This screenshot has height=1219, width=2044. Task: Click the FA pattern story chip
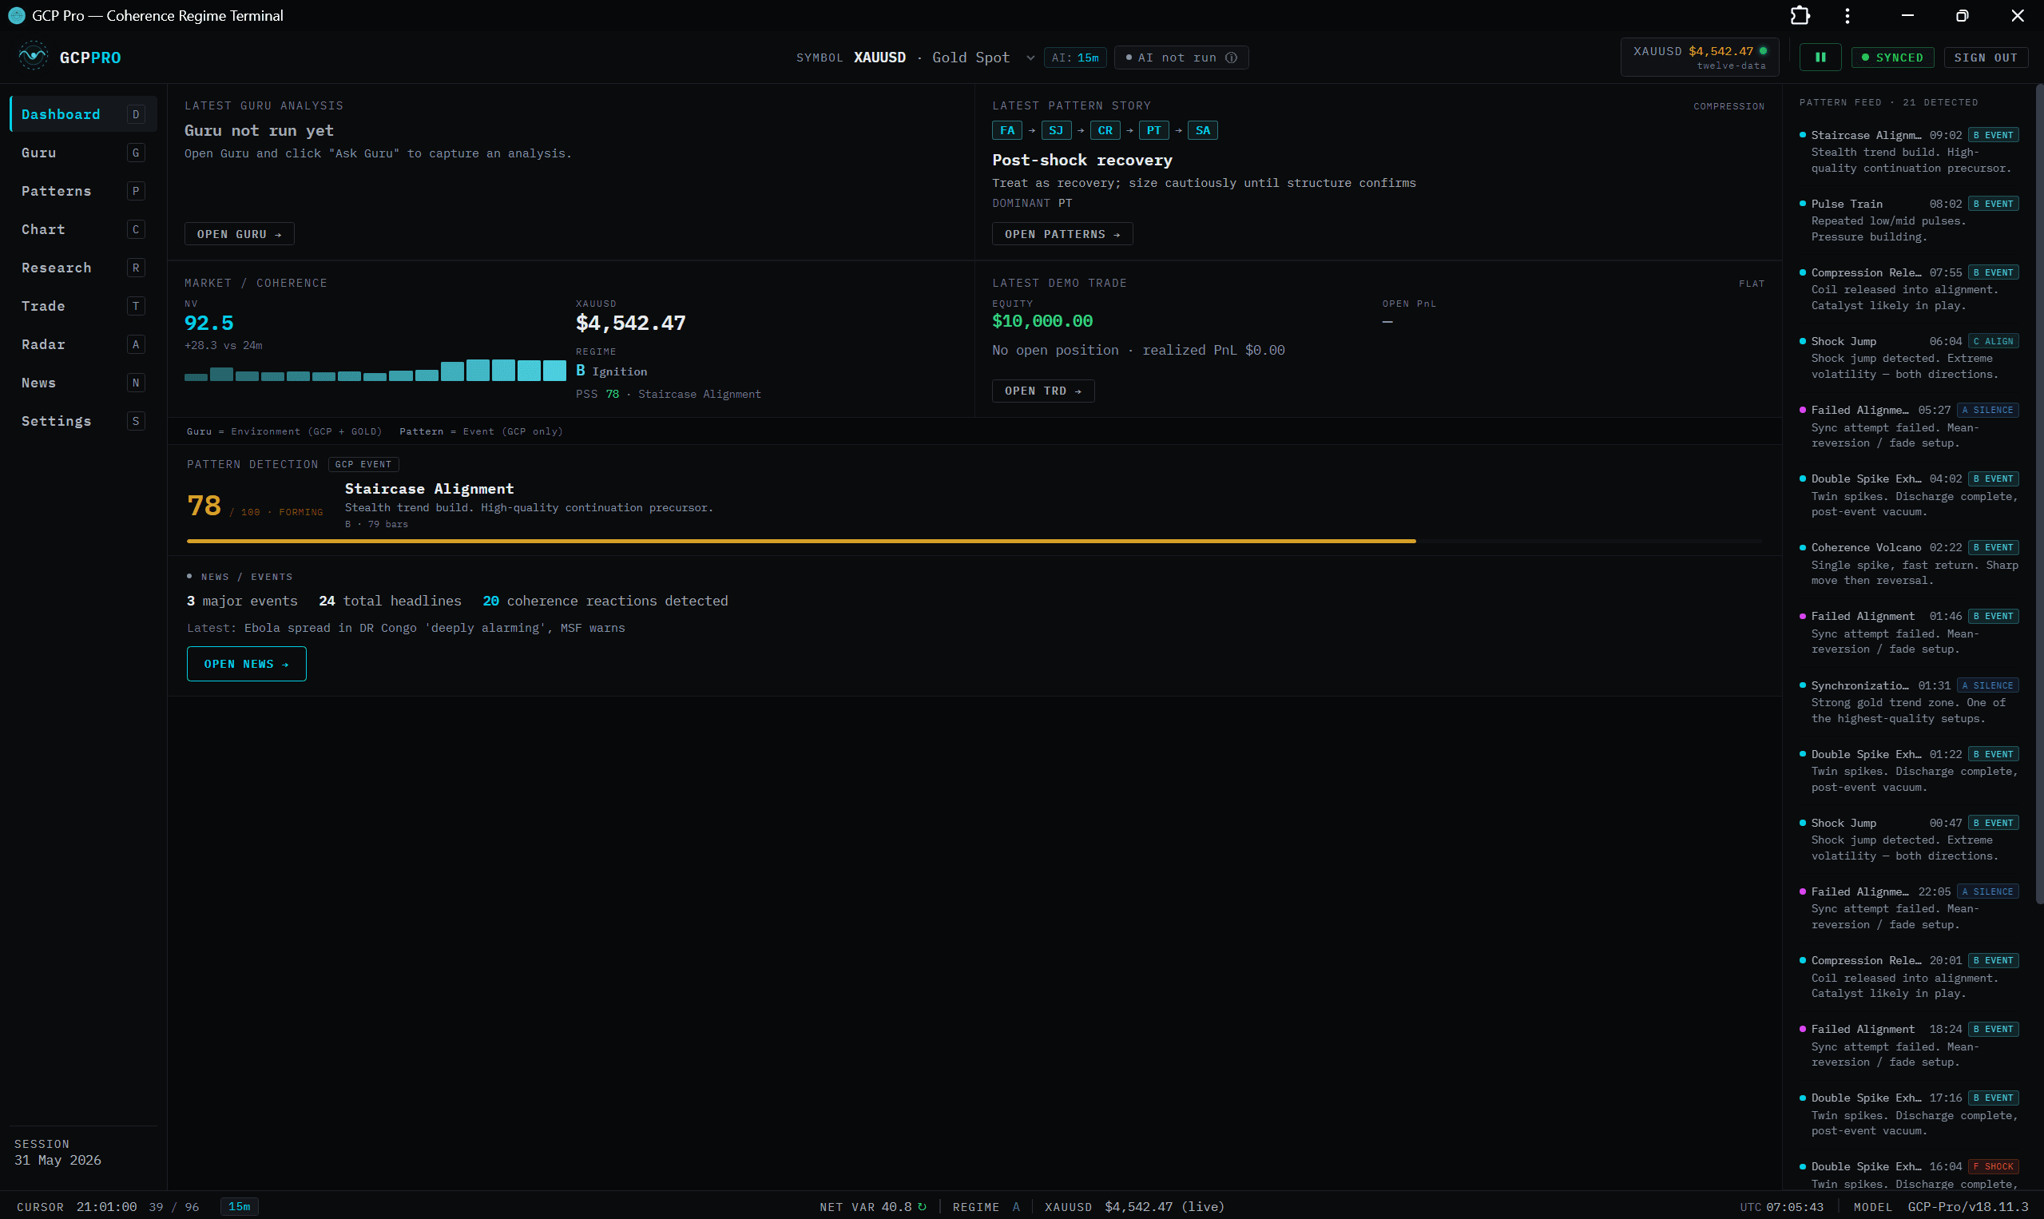[1006, 131]
